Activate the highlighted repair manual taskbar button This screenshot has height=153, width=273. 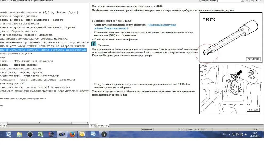(x=62, y=134)
